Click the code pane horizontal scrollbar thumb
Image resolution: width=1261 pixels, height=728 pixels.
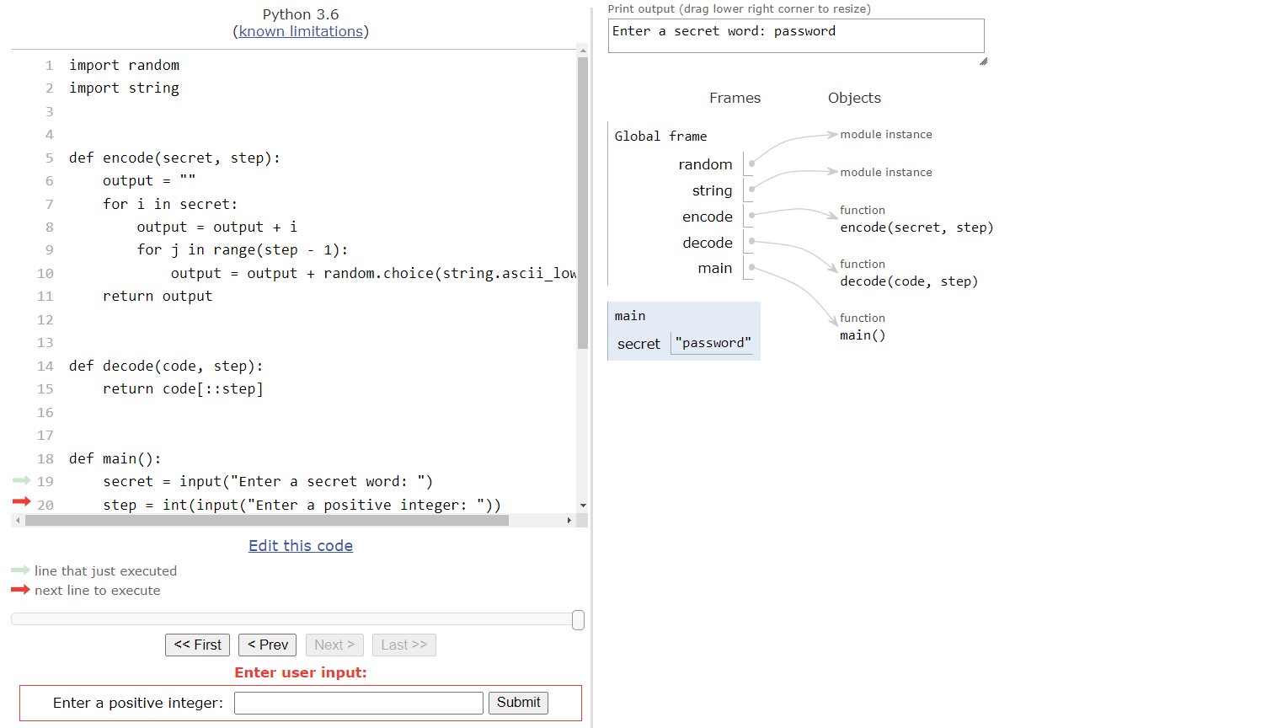pyautogui.click(x=267, y=521)
